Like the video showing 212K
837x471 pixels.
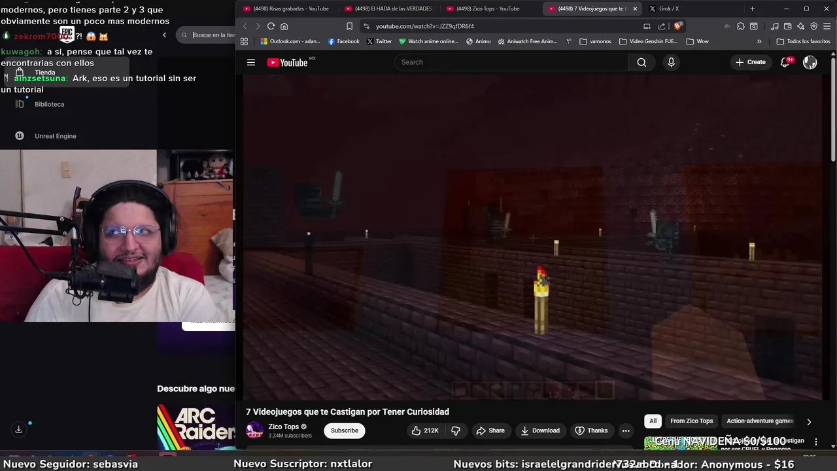coord(425,430)
